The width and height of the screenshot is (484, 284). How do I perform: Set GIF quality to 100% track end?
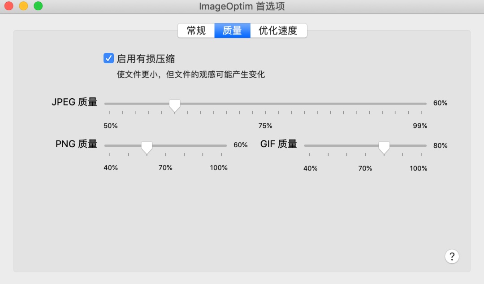tap(421, 145)
